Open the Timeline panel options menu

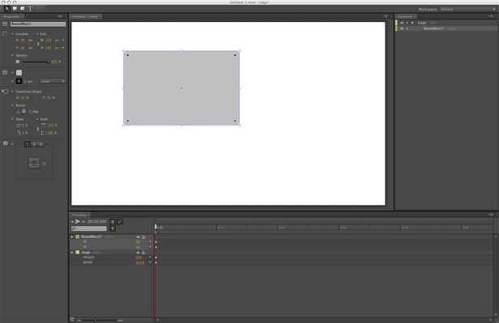pyautogui.click(x=491, y=215)
